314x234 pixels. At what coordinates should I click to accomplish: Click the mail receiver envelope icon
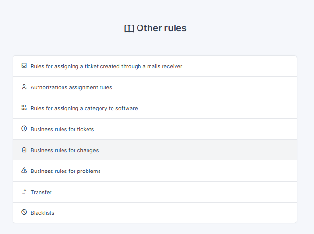pos(24,66)
